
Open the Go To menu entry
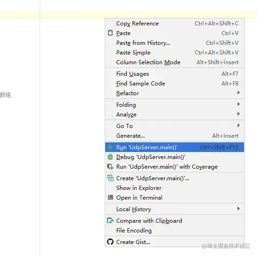[x=174, y=126]
